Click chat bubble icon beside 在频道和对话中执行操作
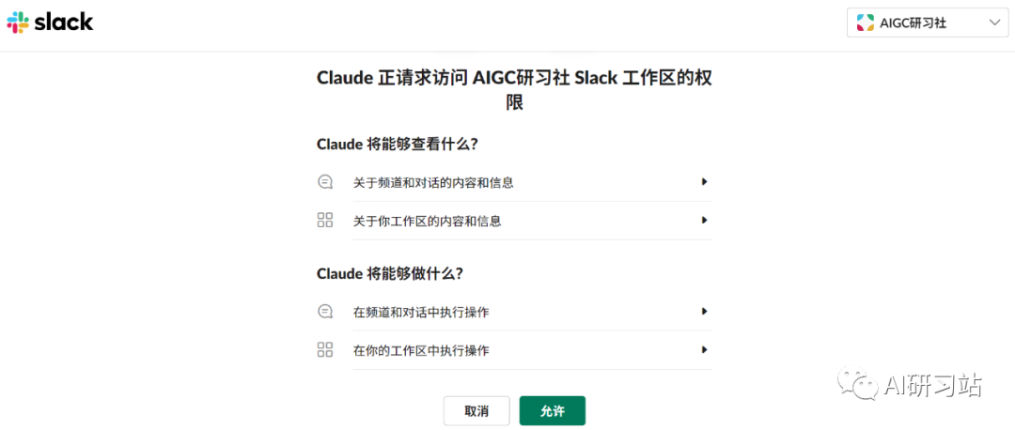Image resolution: width=1015 pixels, height=430 pixels. coord(325,312)
